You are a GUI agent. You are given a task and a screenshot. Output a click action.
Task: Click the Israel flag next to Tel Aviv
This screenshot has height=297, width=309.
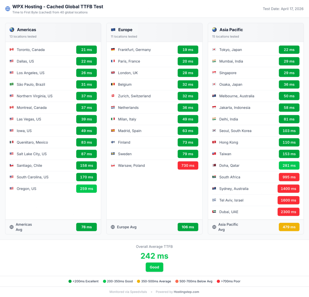tap(214, 200)
